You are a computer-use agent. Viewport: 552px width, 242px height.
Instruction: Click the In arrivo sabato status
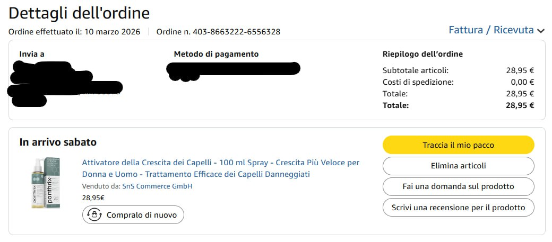pos(58,142)
